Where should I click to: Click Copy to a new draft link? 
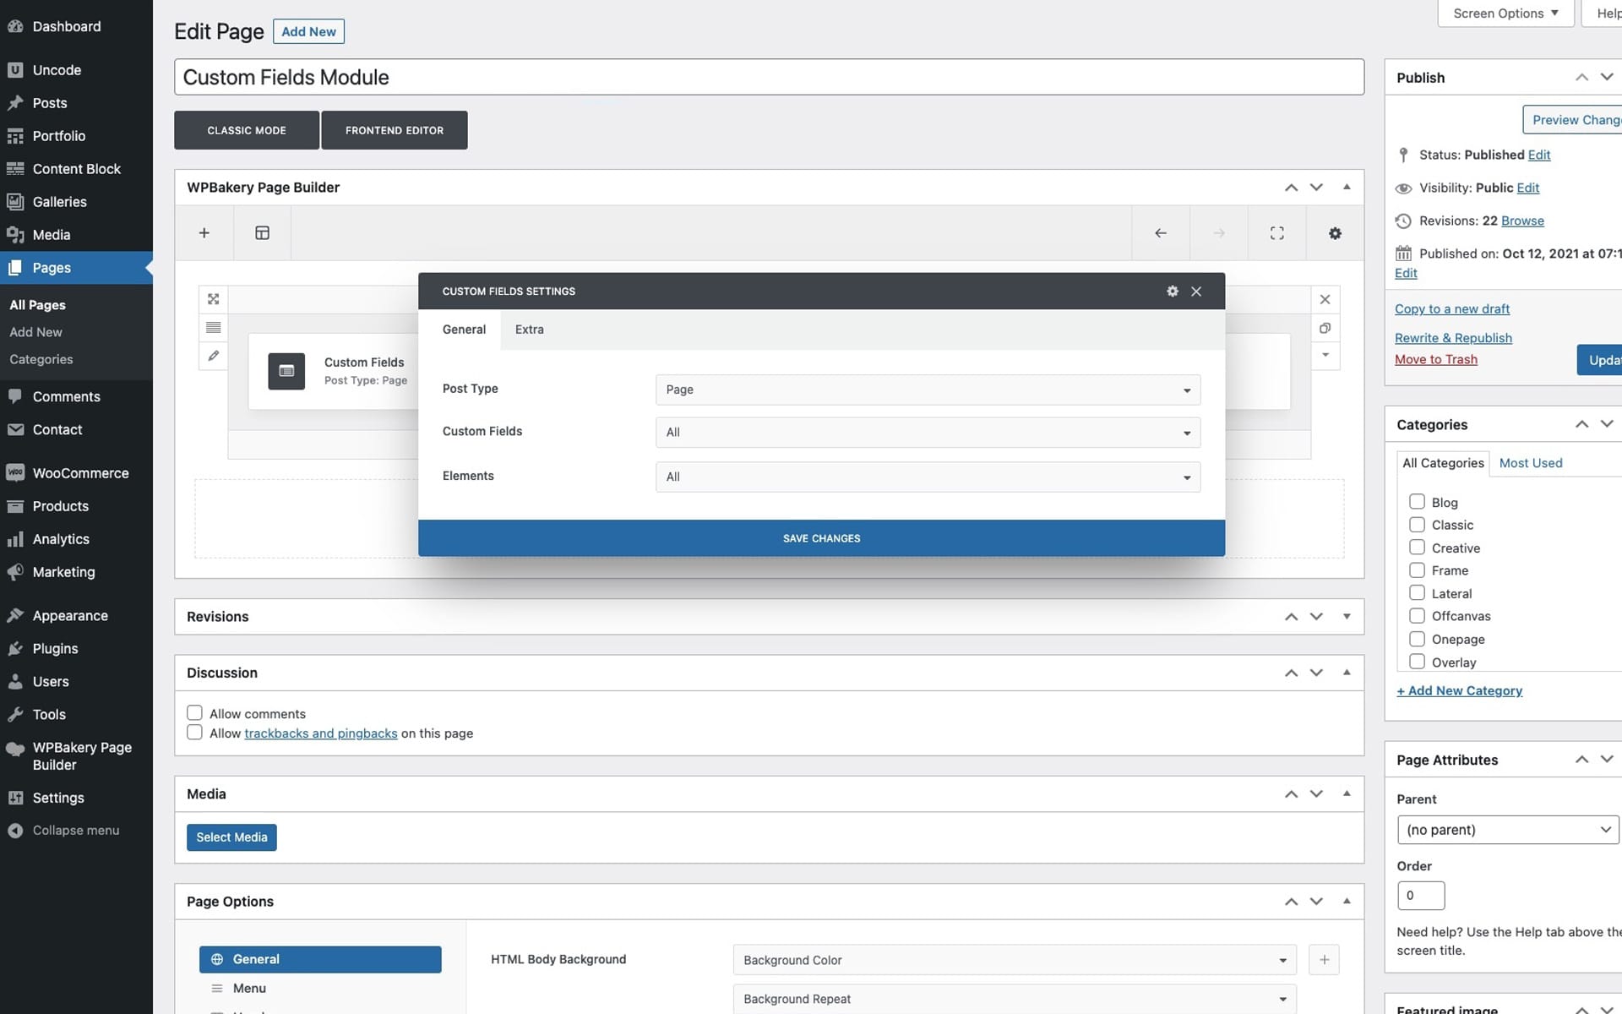1452,309
